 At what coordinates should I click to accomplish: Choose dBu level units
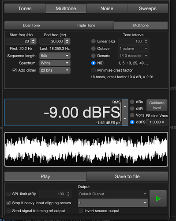tap(132, 102)
